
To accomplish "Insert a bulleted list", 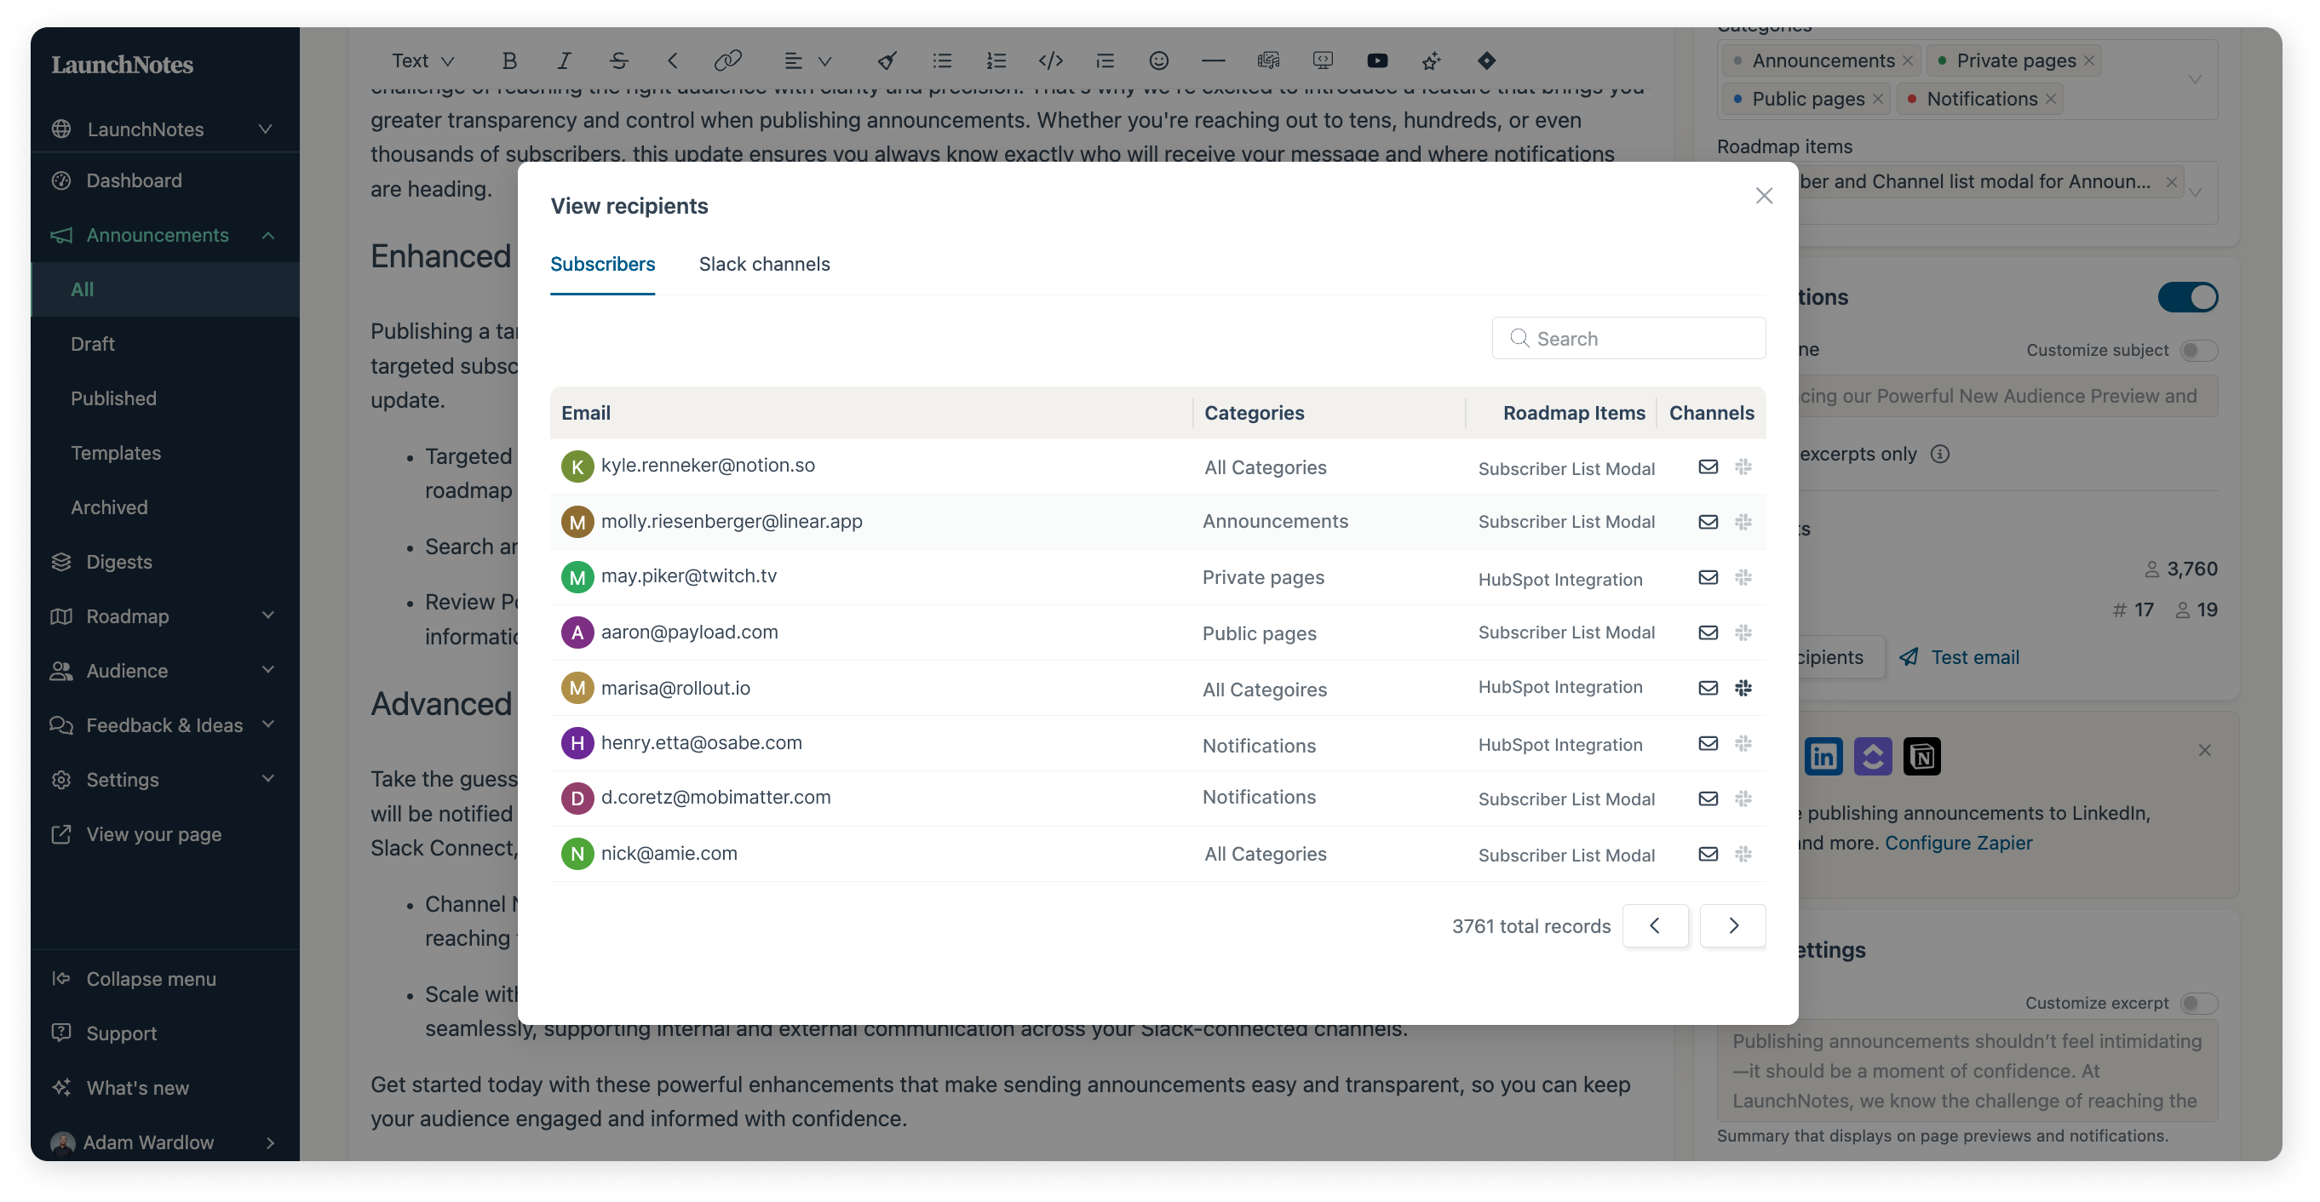I will (942, 60).
